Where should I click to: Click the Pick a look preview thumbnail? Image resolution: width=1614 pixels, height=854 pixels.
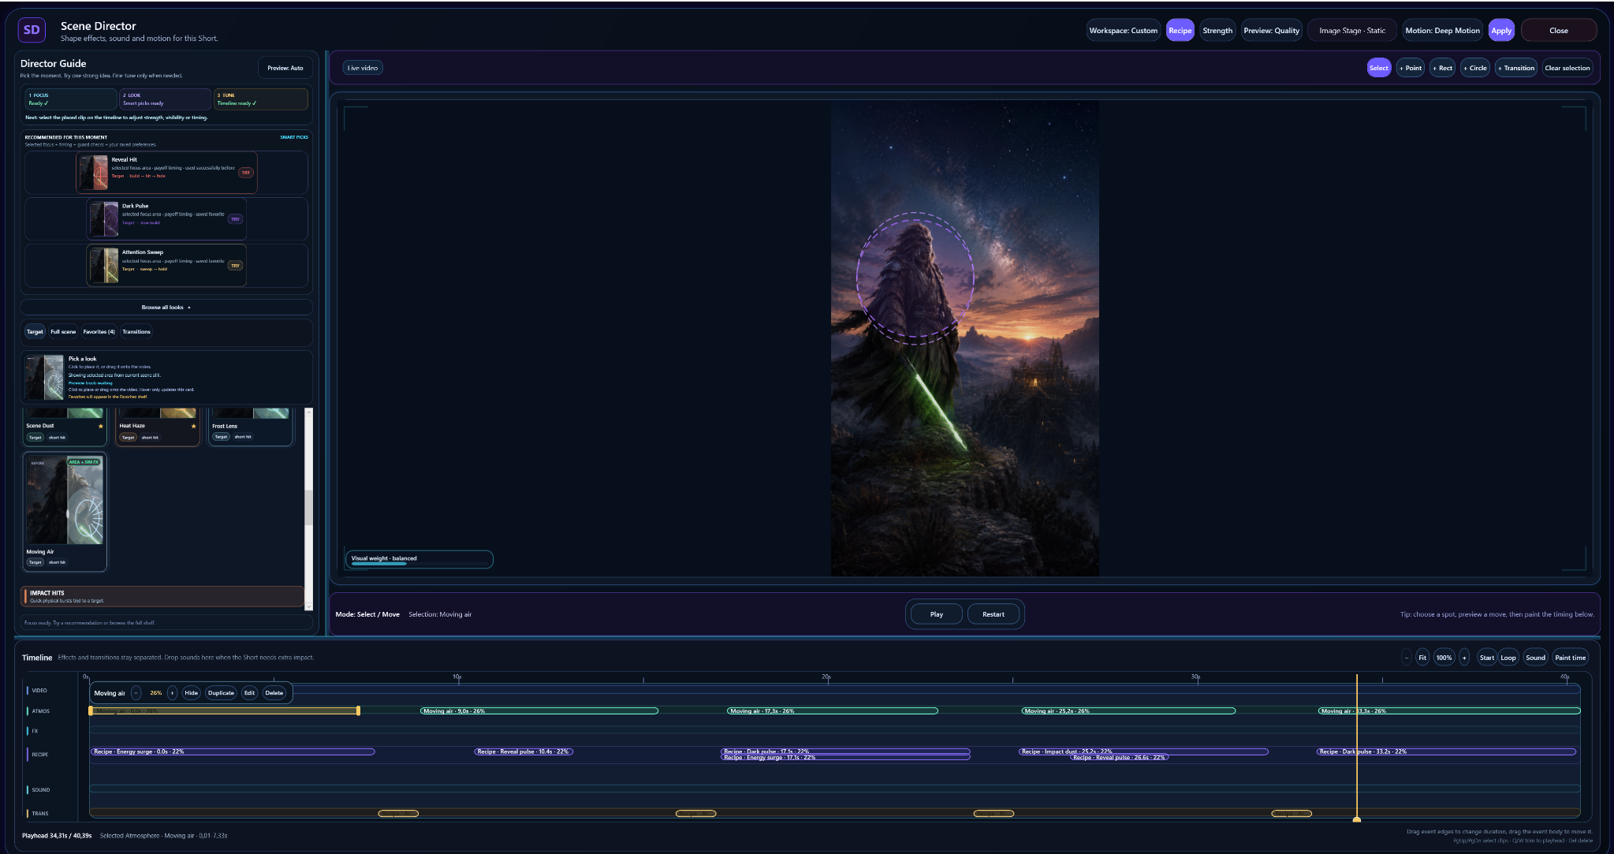[x=44, y=377]
